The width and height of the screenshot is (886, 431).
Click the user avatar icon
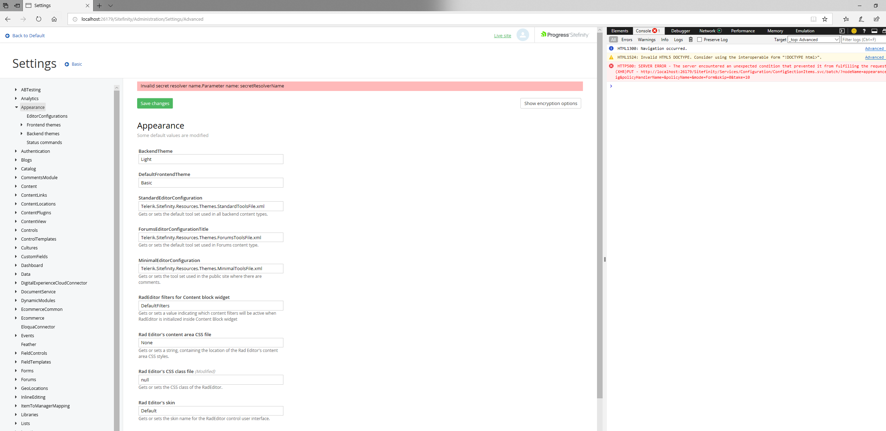click(523, 35)
